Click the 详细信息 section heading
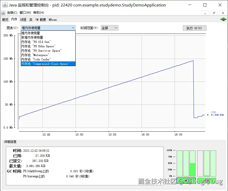 tap(10, 142)
